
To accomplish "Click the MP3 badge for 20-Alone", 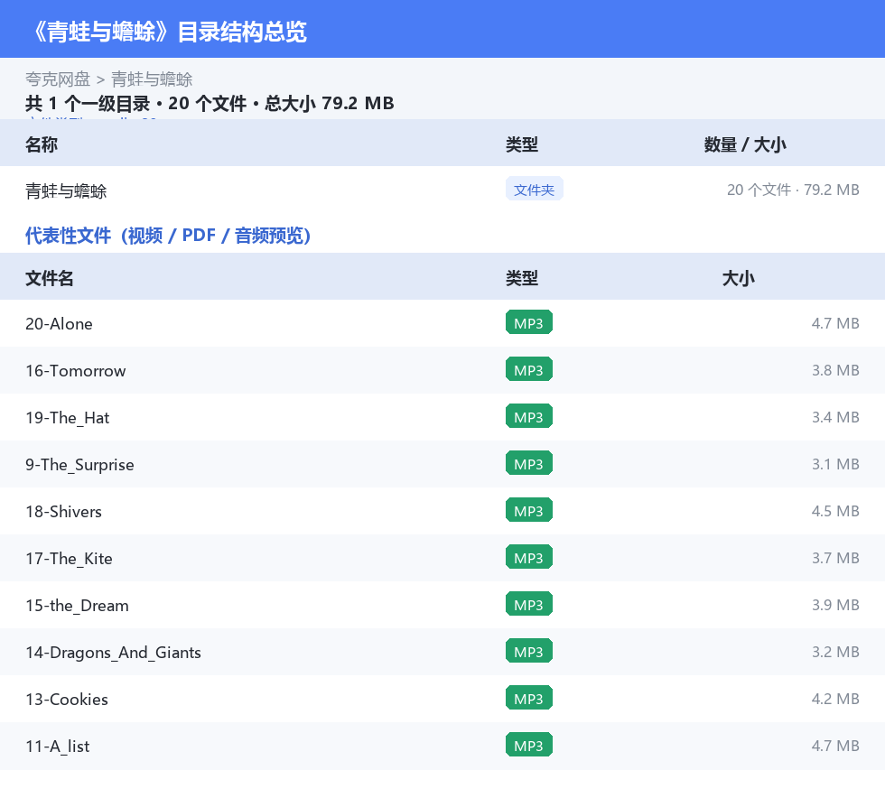I will 529,323.
